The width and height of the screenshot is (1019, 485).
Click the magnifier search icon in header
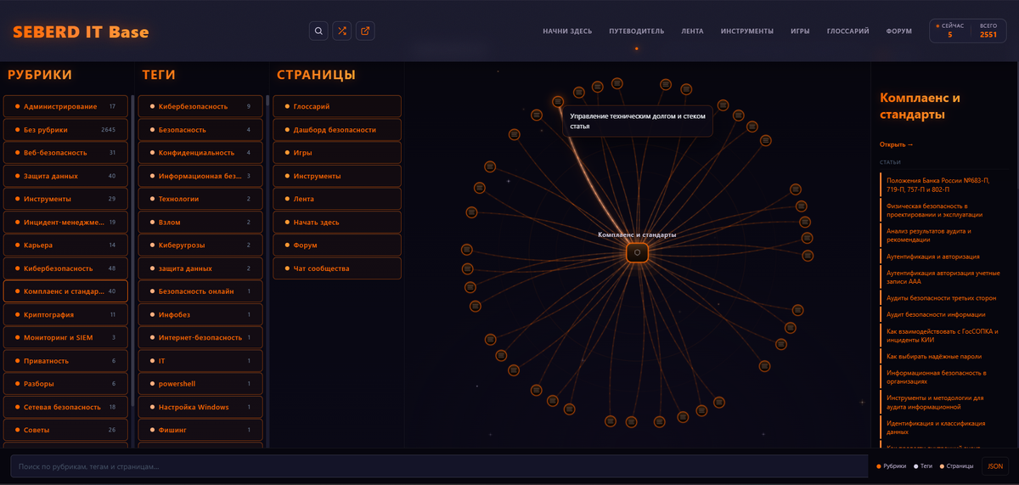click(318, 31)
